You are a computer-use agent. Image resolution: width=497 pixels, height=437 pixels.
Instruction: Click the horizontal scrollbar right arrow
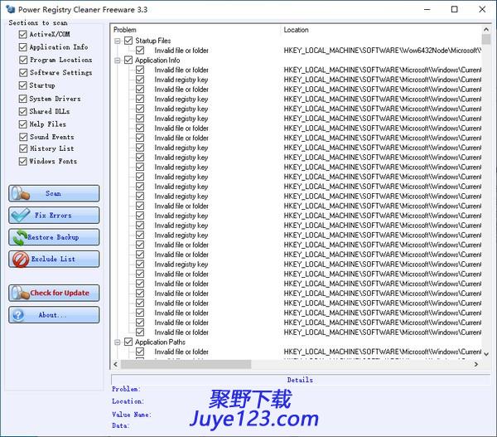coord(476,364)
